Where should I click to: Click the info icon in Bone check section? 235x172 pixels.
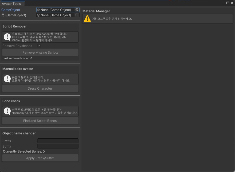point(7,111)
